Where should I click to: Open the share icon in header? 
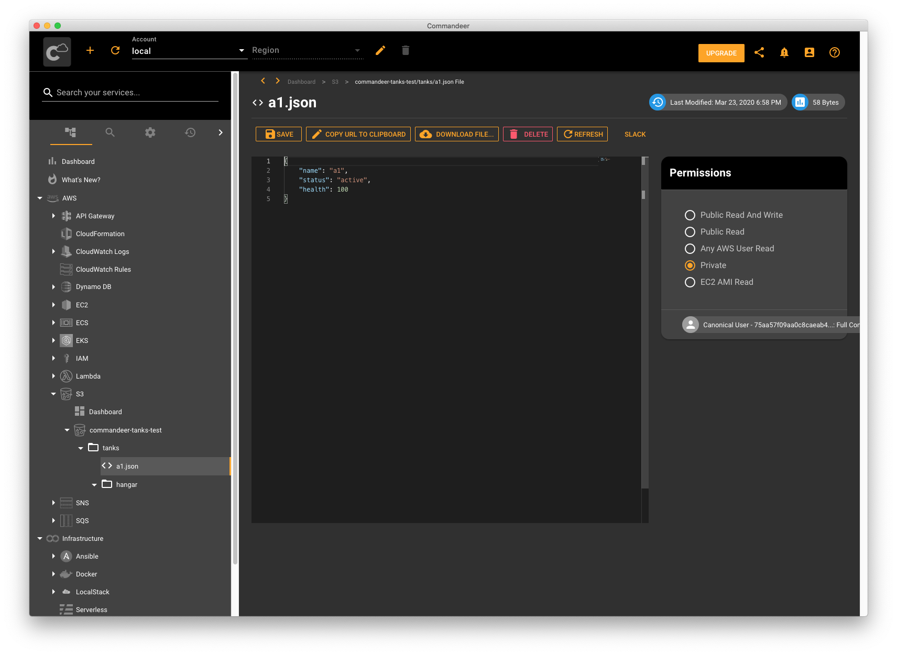(759, 52)
